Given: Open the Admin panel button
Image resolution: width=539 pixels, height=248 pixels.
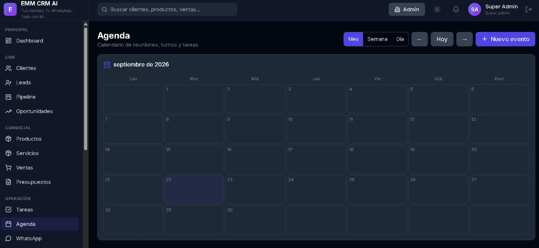Looking at the screenshot, I should [x=407, y=9].
